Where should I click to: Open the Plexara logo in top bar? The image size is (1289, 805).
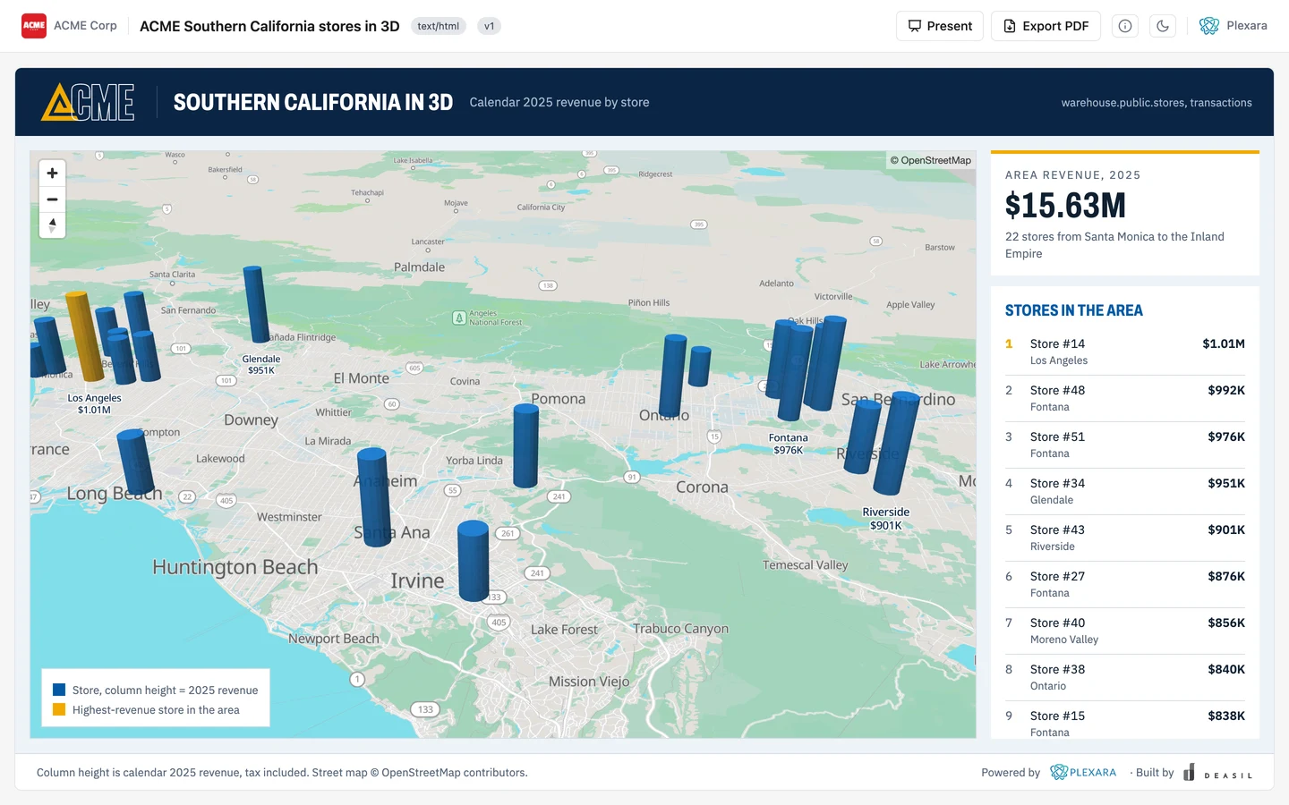pos(1234,26)
